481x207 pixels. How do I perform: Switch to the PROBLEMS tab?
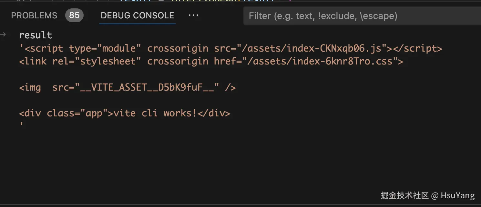click(x=34, y=15)
